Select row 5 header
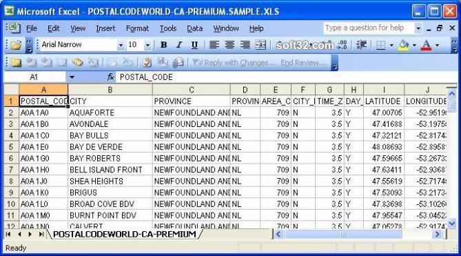461x256 pixels. [11, 147]
